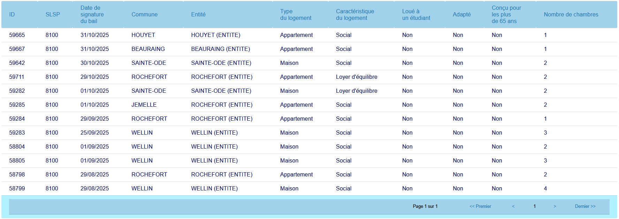The height and width of the screenshot is (219, 619).
Task: Sort by Nombre de chambres header
Action: (571, 15)
